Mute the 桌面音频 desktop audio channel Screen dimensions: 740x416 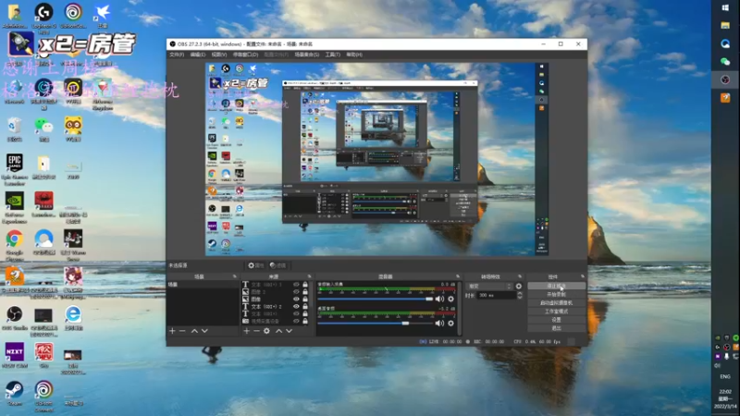coord(439,323)
